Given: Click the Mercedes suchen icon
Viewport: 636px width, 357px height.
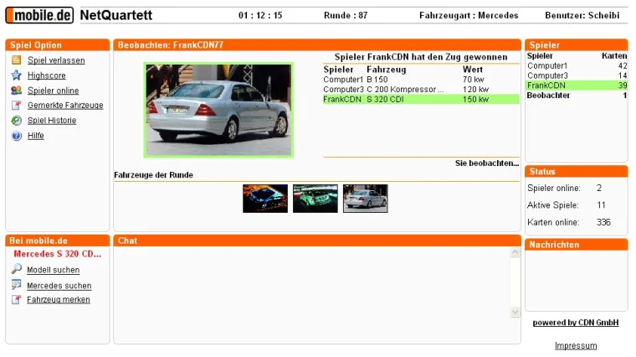Looking at the screenshot, I should (x=16, y=285).
